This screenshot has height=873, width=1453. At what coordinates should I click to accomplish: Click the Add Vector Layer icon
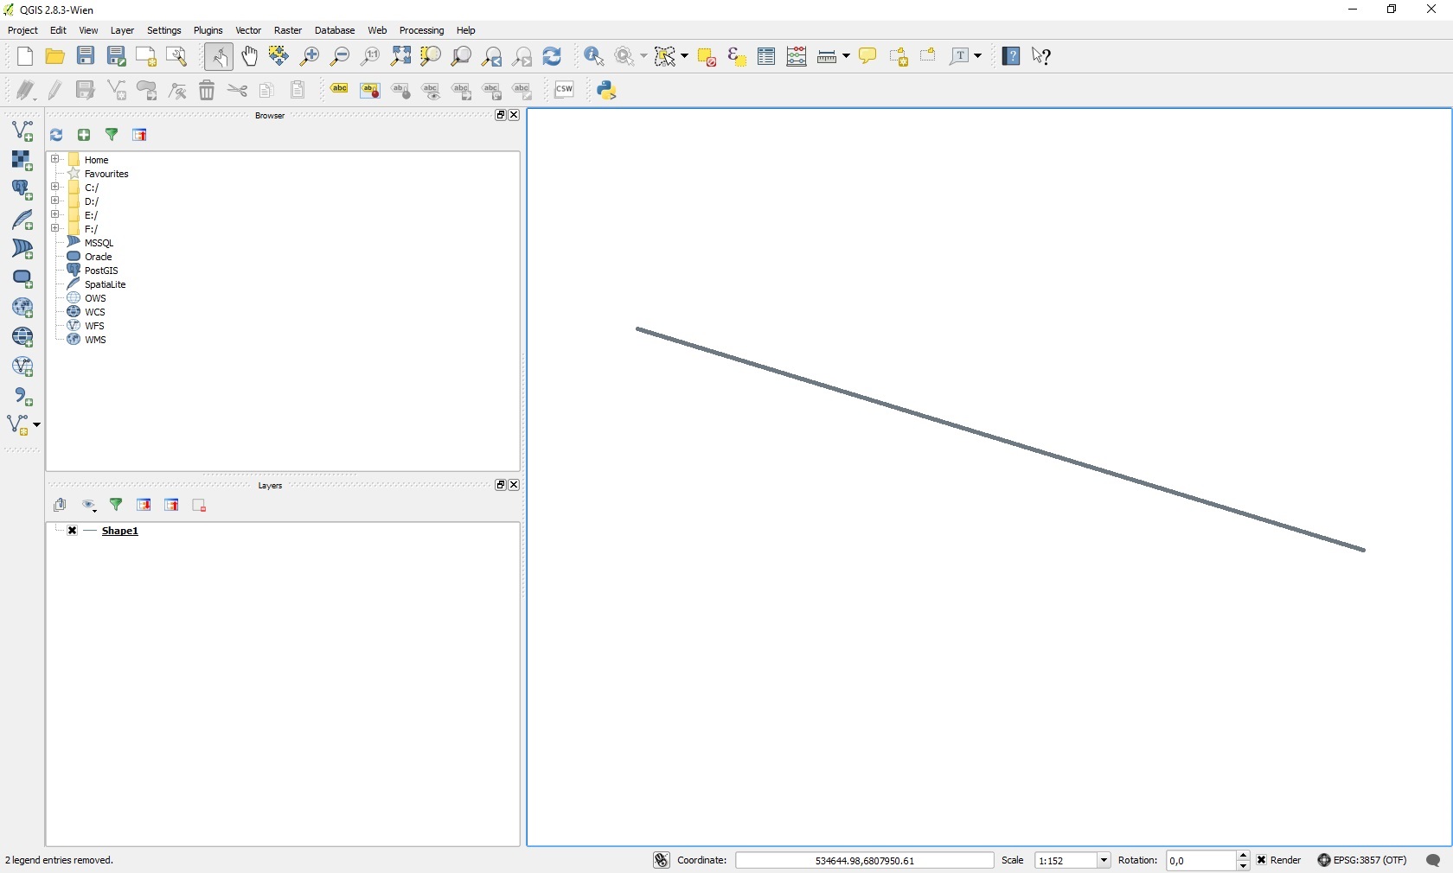tap(22, 131)
